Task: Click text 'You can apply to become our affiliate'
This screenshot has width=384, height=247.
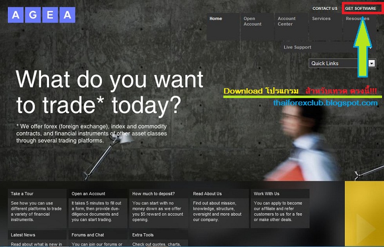Action: 278,211
